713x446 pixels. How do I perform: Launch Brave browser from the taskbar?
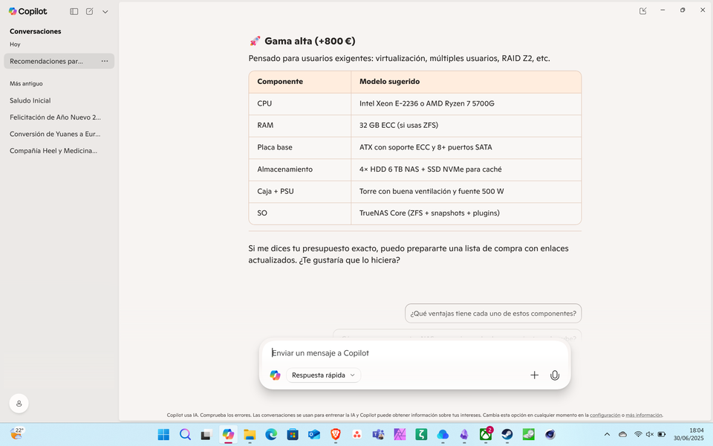336,435
